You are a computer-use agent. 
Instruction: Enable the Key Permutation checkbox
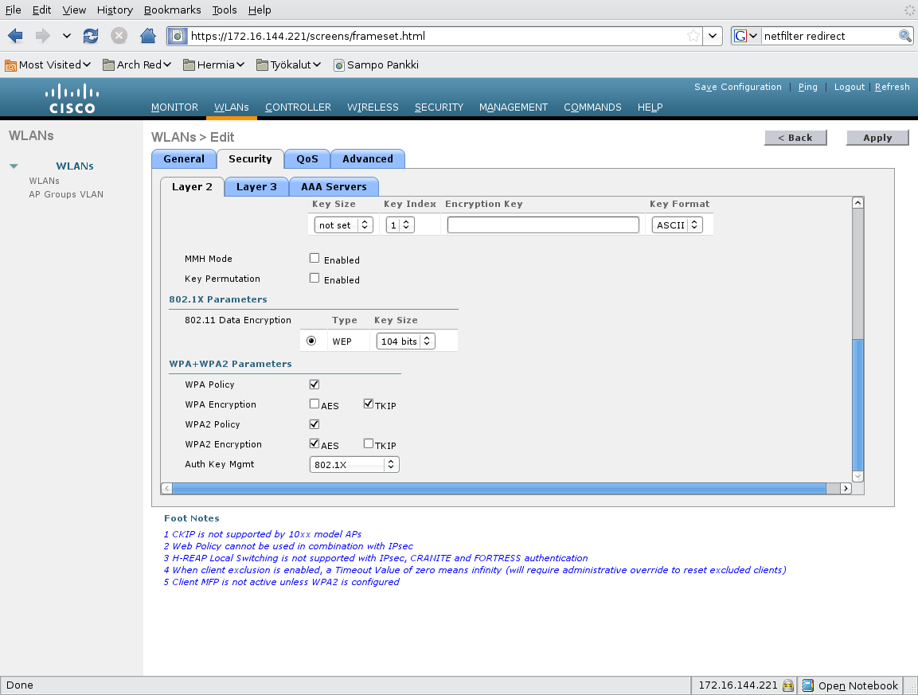[x=314, y=278]
